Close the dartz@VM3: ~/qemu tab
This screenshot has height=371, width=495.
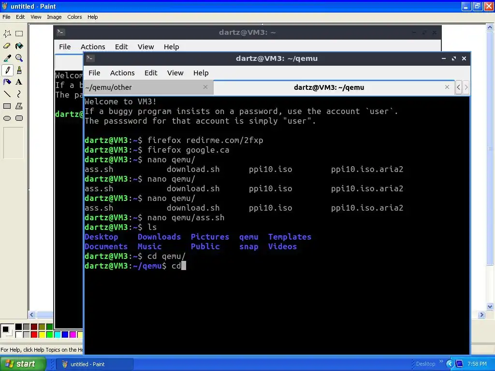pos(447,87)
